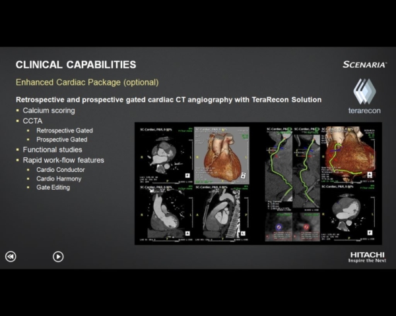This screenshot has width=396, height=316.
Task: Click the Scenaria logo
Action: (x=364, y=65)
